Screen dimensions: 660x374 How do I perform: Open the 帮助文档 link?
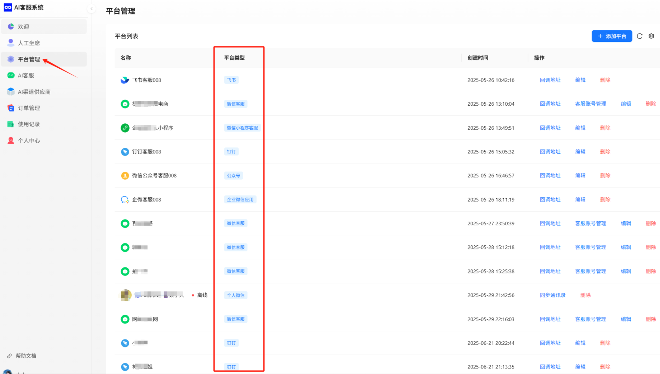click(26, 356)
